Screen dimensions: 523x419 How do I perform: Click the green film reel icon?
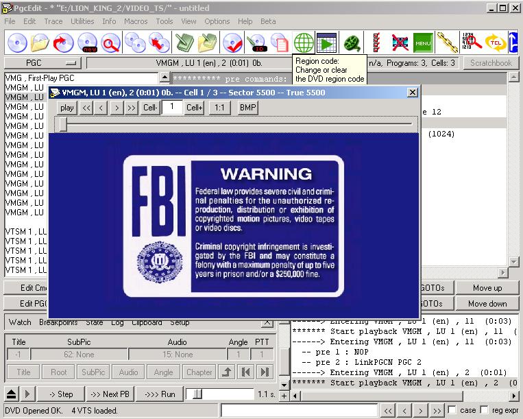(352, 43)
